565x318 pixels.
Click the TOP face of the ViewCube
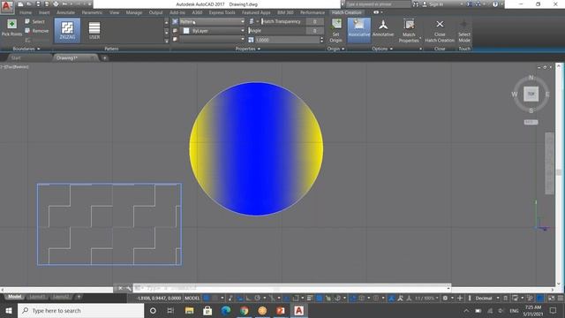531,94
